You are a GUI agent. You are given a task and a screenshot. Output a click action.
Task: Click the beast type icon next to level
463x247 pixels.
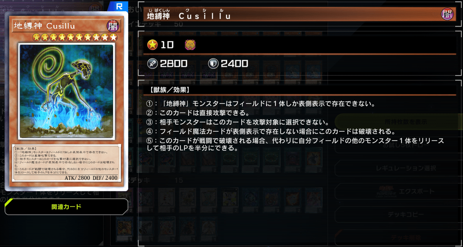tap(190, 45)
